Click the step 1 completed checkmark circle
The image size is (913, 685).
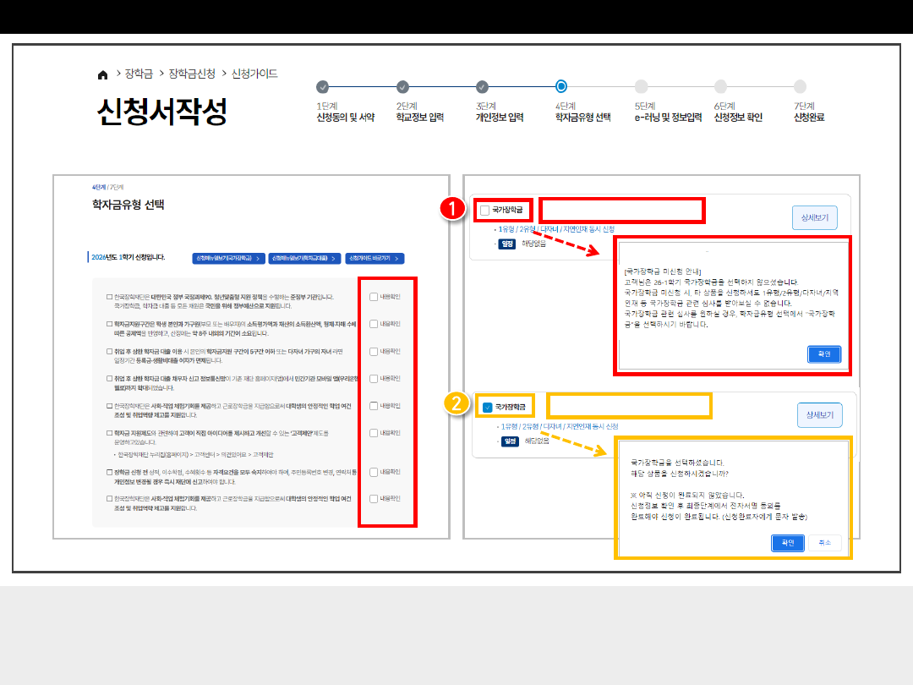(322, 86)
